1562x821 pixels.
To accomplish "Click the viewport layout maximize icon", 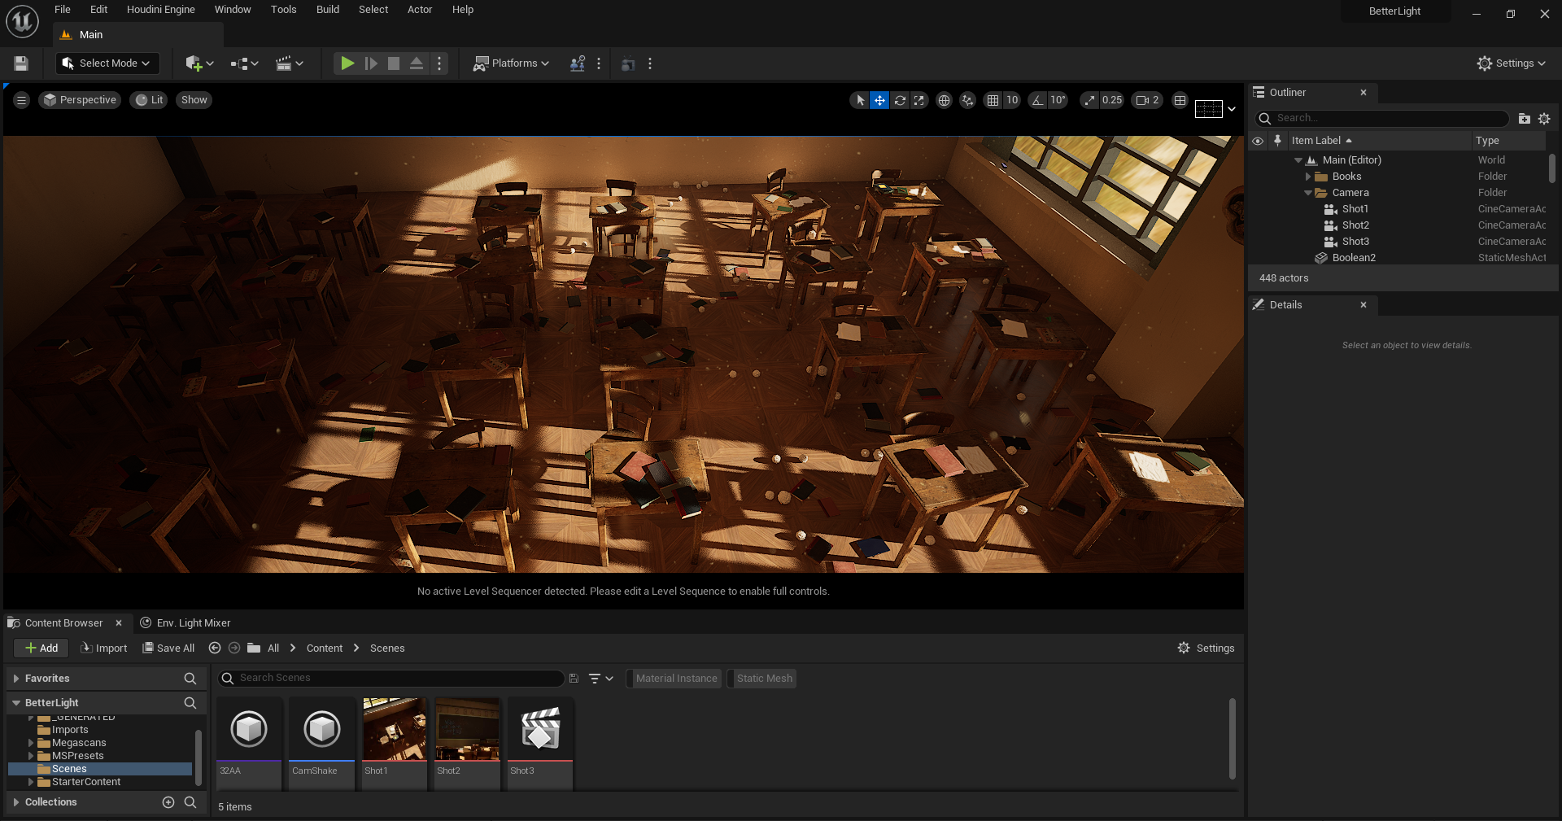I will coord(1180,100).
